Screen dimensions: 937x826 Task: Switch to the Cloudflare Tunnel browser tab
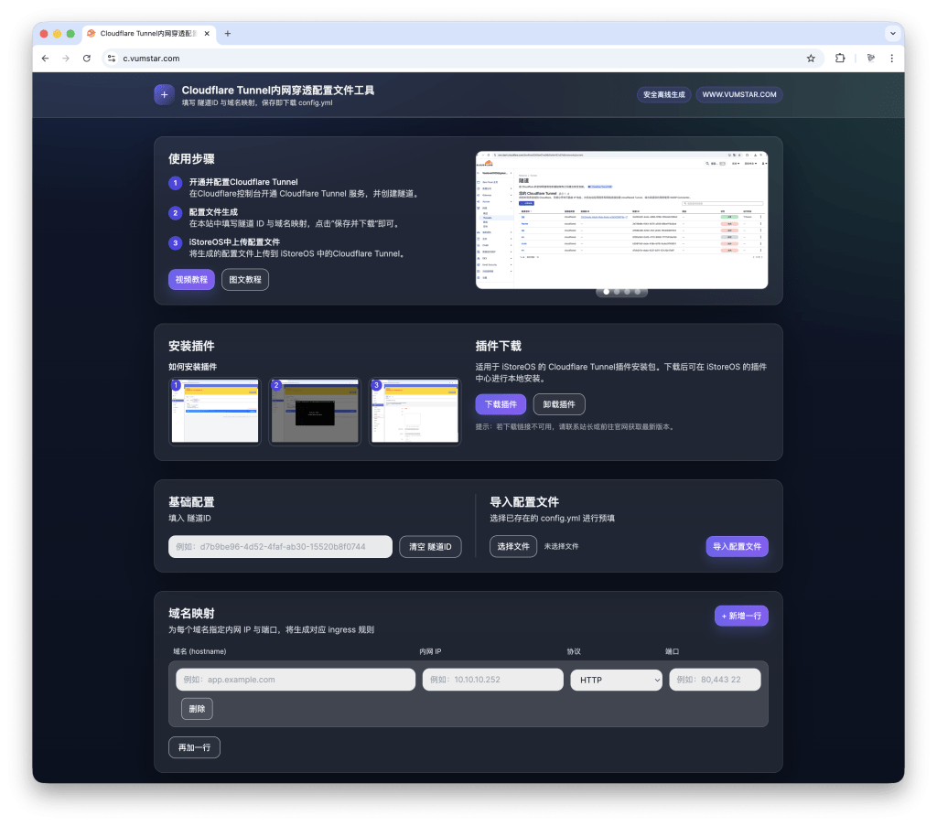[x=146, y=34]
